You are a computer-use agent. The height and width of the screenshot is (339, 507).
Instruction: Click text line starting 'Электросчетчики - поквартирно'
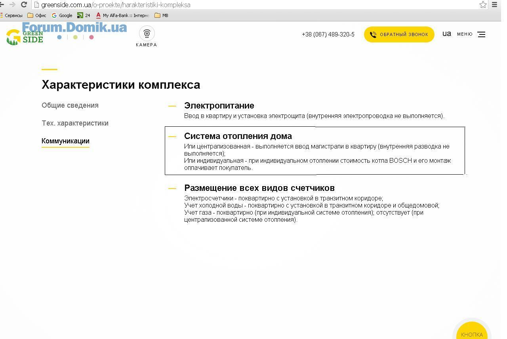[x=284, y=198]
